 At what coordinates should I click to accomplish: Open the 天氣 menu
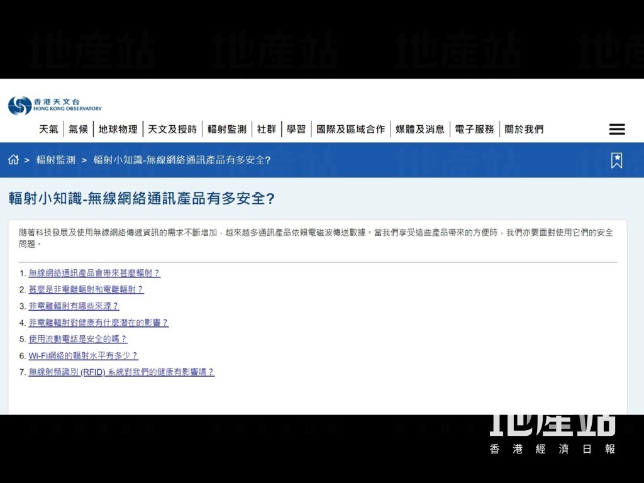[x=48, y=130]
